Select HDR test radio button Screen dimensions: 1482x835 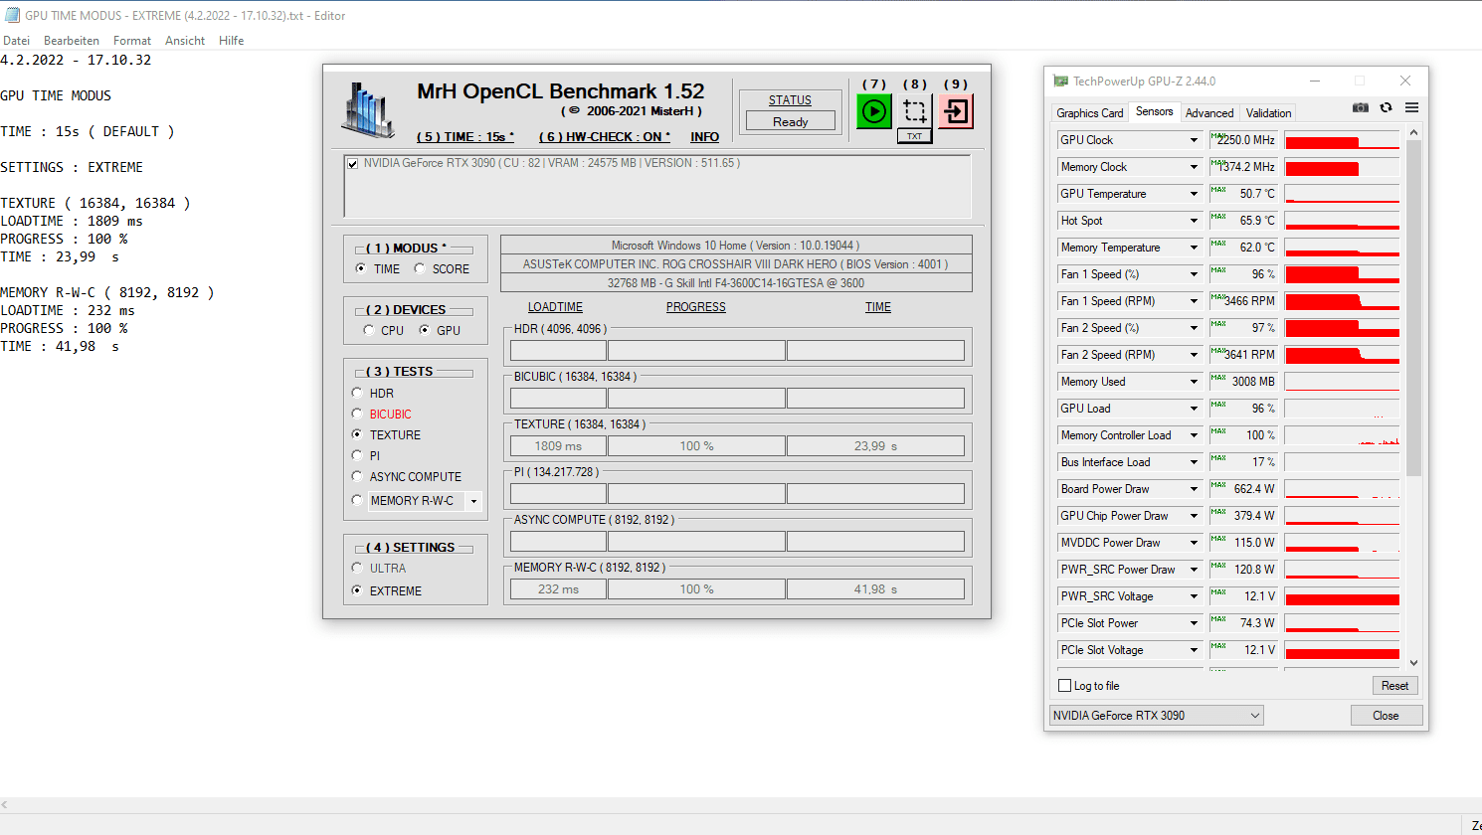pyautogui.click(x=357, y=393)
